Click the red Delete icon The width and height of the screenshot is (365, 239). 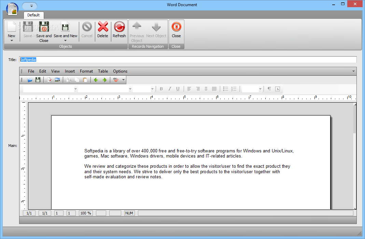coord(103,27)
